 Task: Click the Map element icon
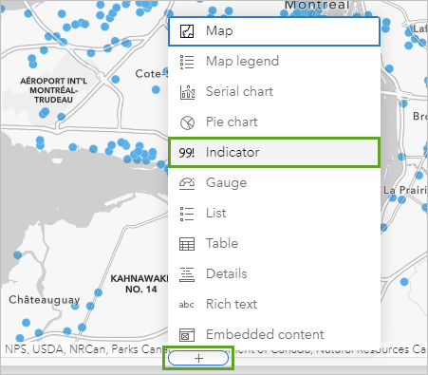click(187, 31)
